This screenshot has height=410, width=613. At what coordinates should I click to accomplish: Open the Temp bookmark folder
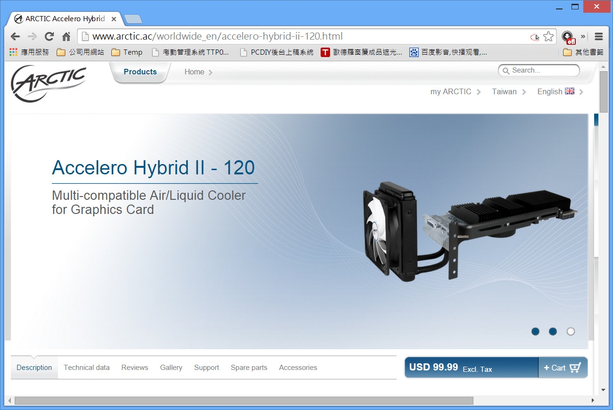pos(127,52)
